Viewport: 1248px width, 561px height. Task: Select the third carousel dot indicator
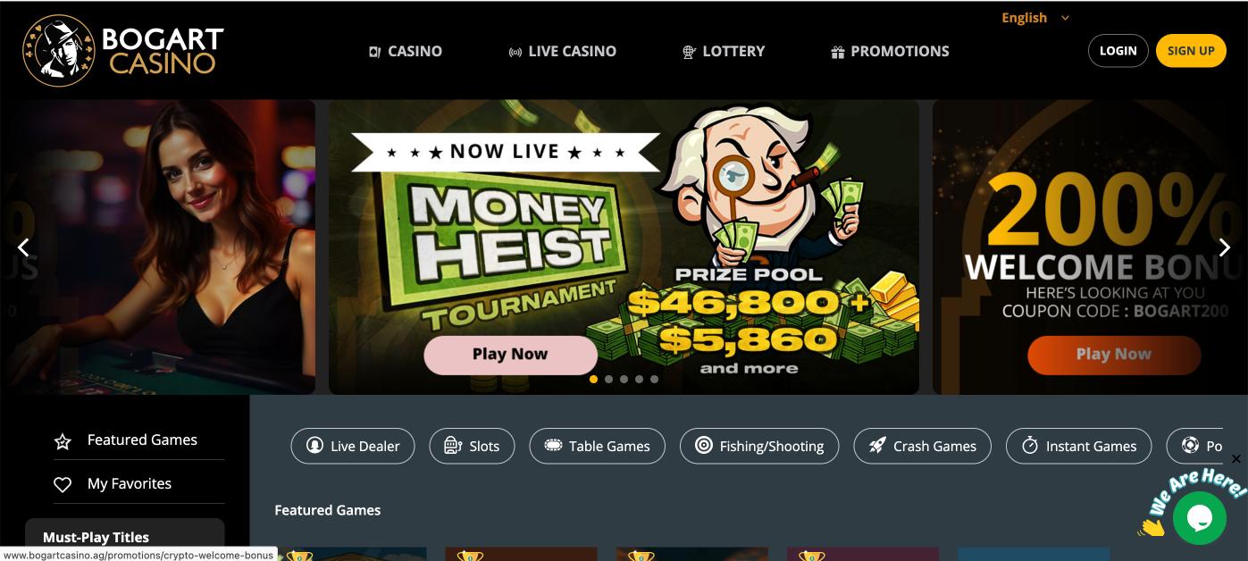[624, 379]
